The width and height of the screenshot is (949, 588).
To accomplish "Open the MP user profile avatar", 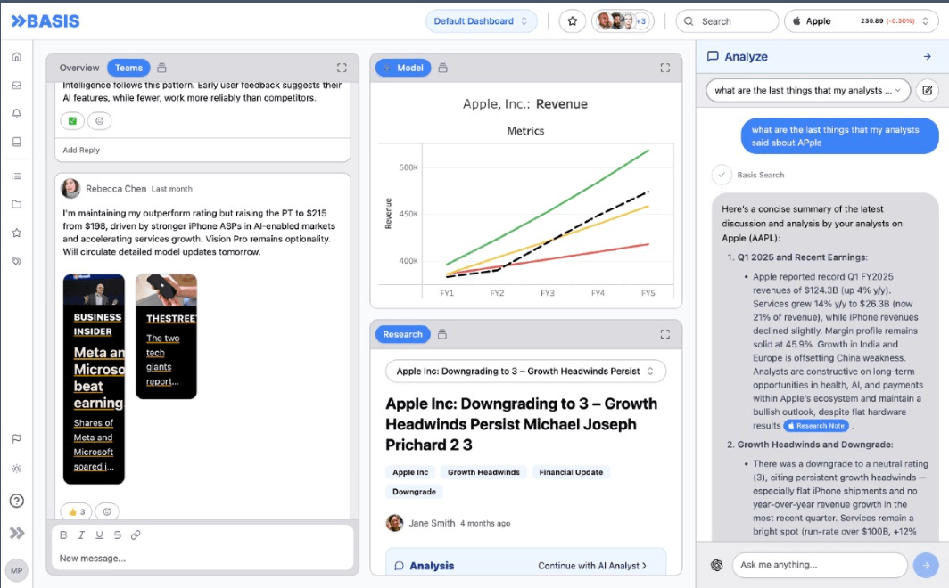I will (x=16, y=570).
